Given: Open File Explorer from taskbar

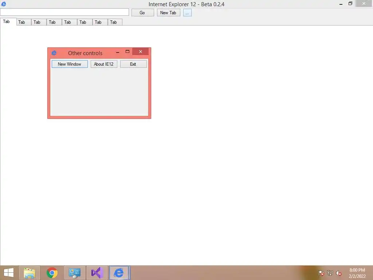Looking at the screenshot, I should [x=30, y=273].
